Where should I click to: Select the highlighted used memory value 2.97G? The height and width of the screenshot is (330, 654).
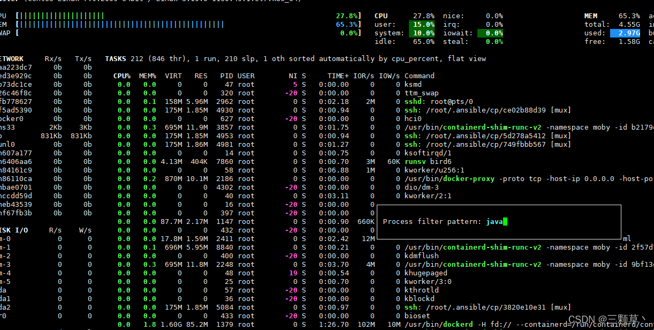click(625, 33)
